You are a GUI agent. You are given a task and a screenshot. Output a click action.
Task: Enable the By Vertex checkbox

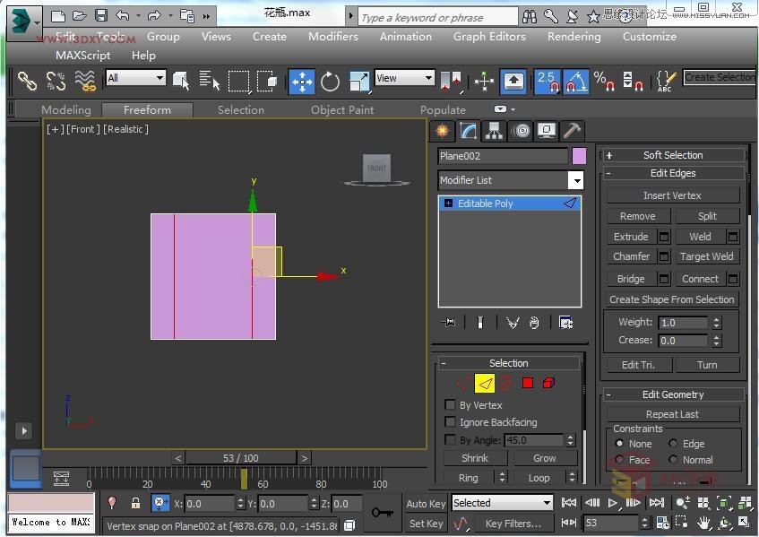[x=450, y=405]
